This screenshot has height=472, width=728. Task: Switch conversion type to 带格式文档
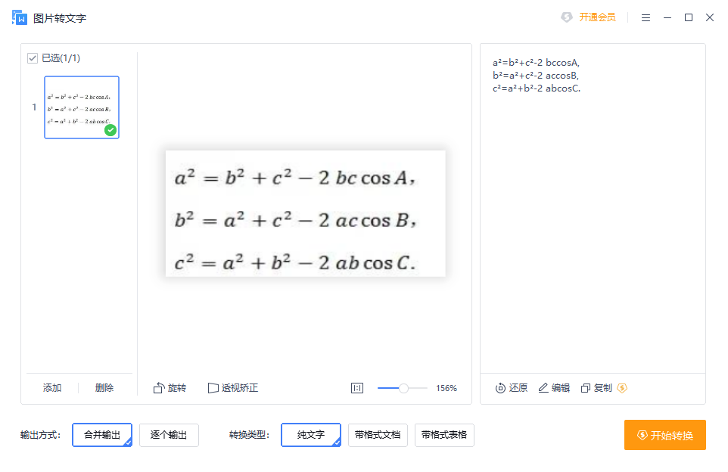click(x=378, y=435)
